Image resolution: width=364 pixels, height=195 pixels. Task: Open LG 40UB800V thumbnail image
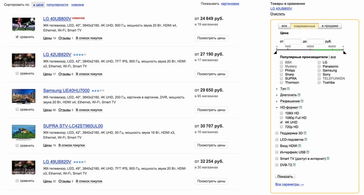click(x=24, y=24)
